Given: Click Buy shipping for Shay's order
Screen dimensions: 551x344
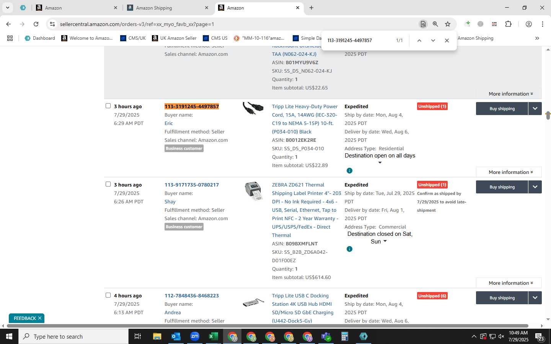Looking at the screenshot, I should click(502, 187).
